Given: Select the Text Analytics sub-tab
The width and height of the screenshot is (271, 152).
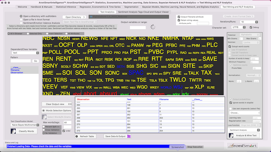Looking at the screenshot, I should pos(107,12).
